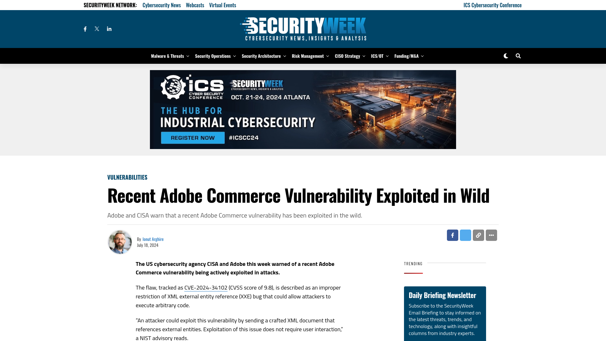Open the CISO Strategy menu
Viewport: 606px width, 341px height.
(x=350, y=56)
